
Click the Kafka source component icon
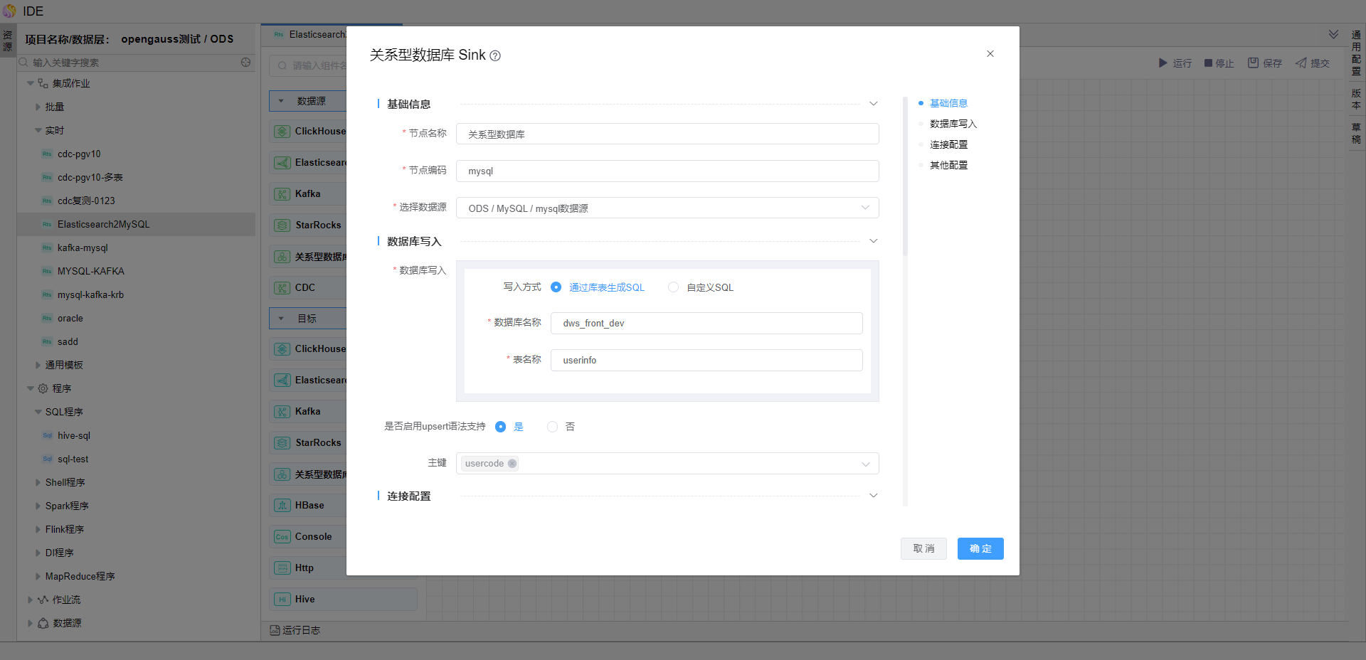tap(282, 194)
